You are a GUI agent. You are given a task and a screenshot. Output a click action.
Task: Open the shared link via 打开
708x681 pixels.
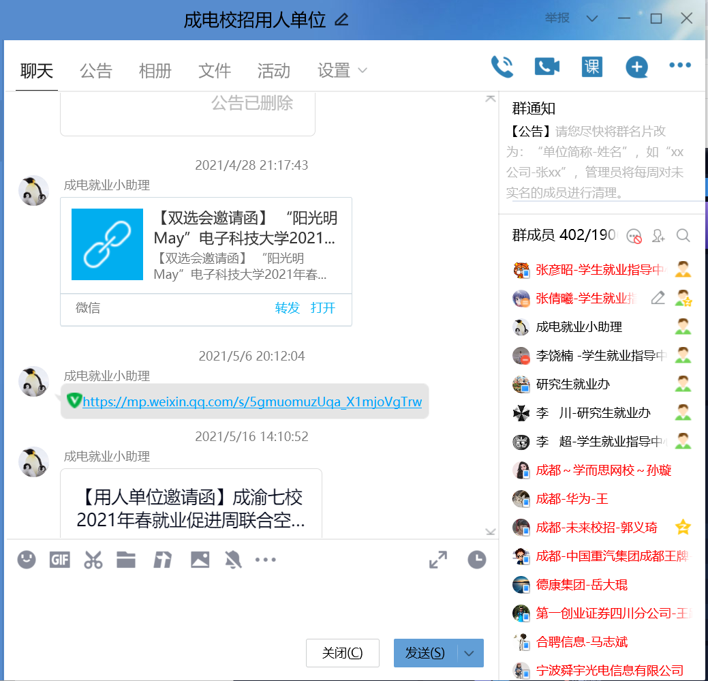point(322,308)
